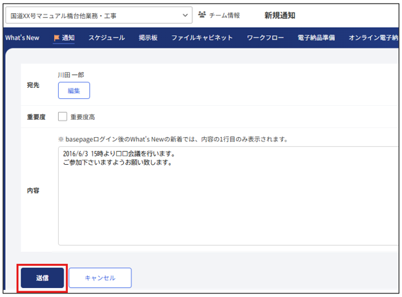The width and height of the screenshot is (402, 297).
Task: Cancel with the キャンセル button
Action: [x=100, y=278]
